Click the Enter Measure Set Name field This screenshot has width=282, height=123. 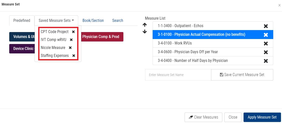click(178, 75)
